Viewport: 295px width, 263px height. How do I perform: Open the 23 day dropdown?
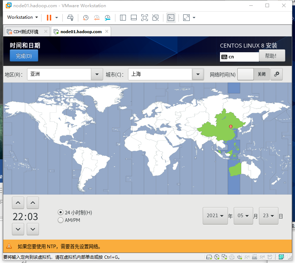268,216
